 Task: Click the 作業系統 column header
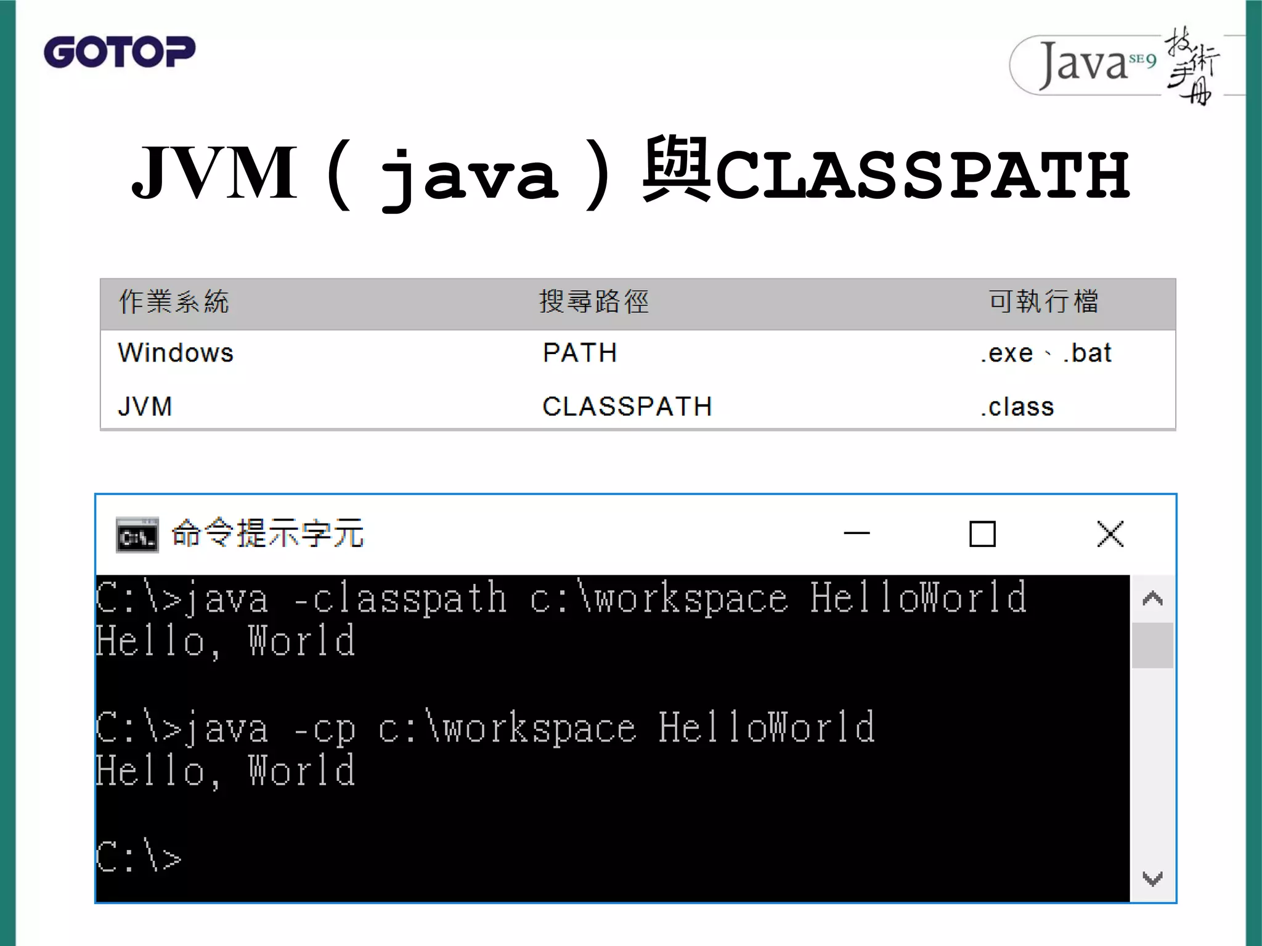[174, 302]
